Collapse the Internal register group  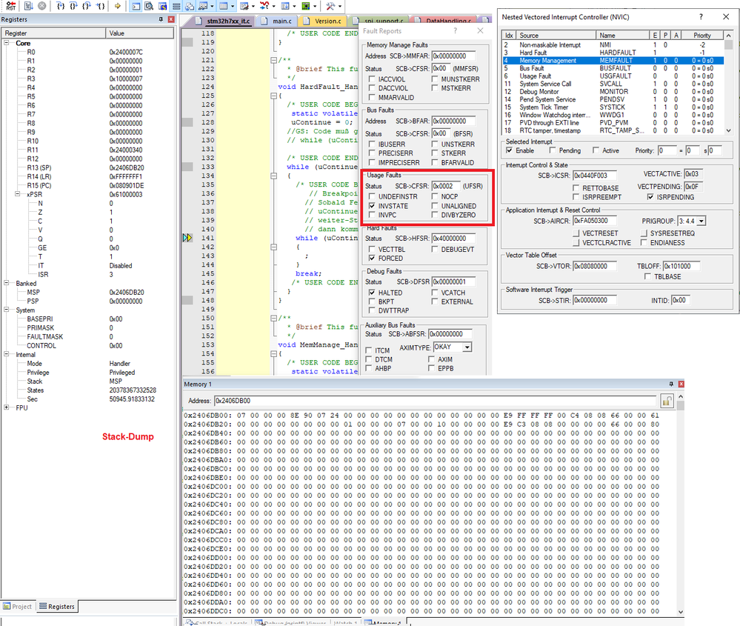tap(7, 354)
